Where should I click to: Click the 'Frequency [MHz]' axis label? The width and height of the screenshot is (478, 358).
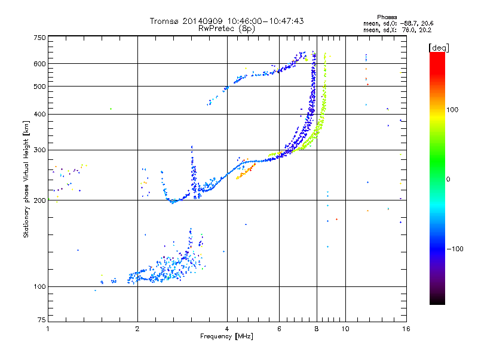pyautogui.click(x=226, y=337)
